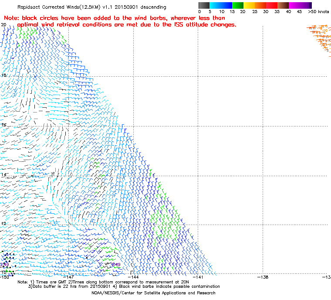Click the "NOAA/NESDIS/Center for Satellite Applications" credit line

point(153,293)
